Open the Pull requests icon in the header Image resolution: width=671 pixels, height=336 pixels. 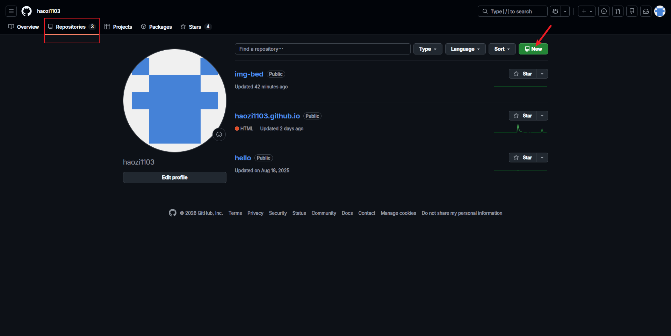tap(618, 11)
